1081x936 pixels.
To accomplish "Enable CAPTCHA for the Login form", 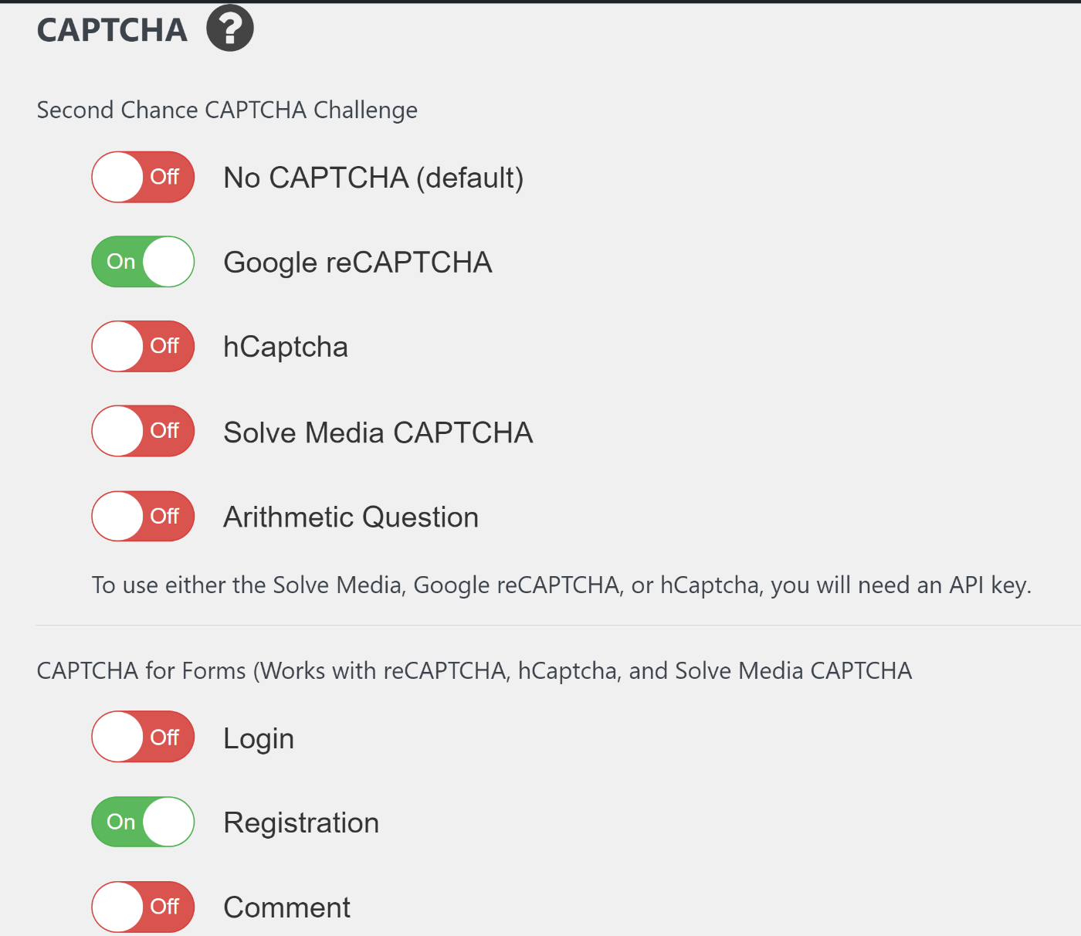I will [x=143, y=737].
